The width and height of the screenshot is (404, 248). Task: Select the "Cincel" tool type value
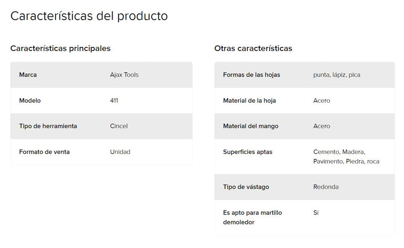point(119,126)
